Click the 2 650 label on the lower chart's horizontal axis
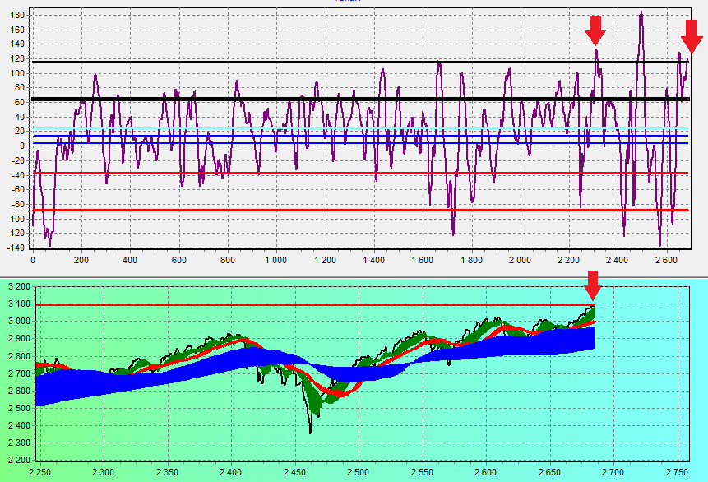 [549, 472]
